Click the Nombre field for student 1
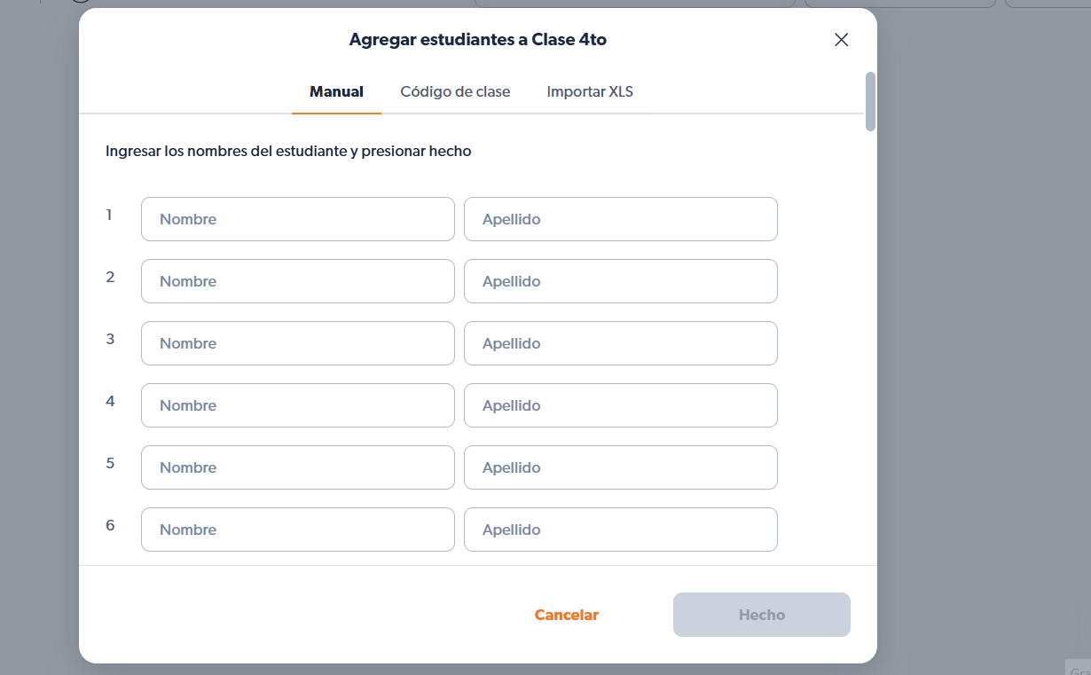 click(x=297, y=219)
